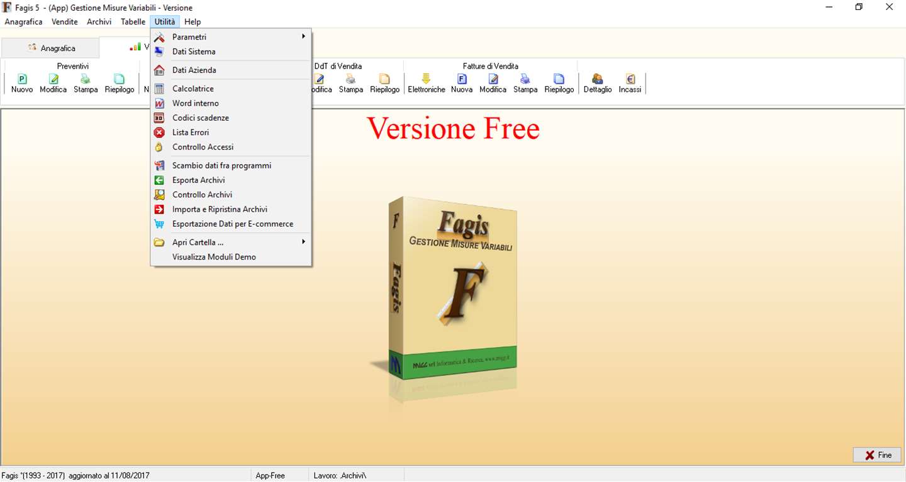The height and width of the screenshot is (482, 906).
Task: Open Riepilogo under Preventivi
Action: [x=120, y=84]
